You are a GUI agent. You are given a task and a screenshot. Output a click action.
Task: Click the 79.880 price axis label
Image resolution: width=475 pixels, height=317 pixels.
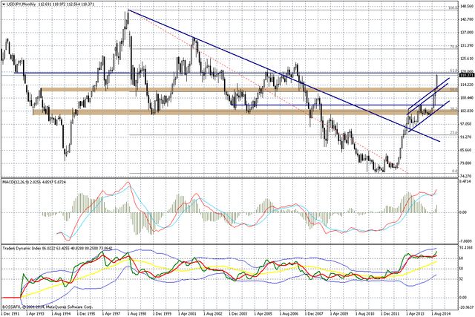[467, 163]
